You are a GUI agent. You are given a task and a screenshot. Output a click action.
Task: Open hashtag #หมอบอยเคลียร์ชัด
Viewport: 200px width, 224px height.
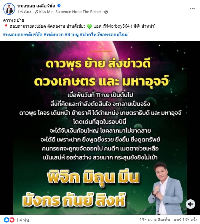23,34
